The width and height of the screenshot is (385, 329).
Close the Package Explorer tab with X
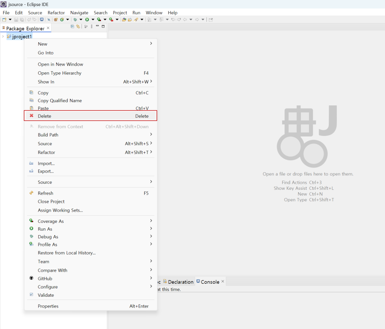[x=48, y=28]
